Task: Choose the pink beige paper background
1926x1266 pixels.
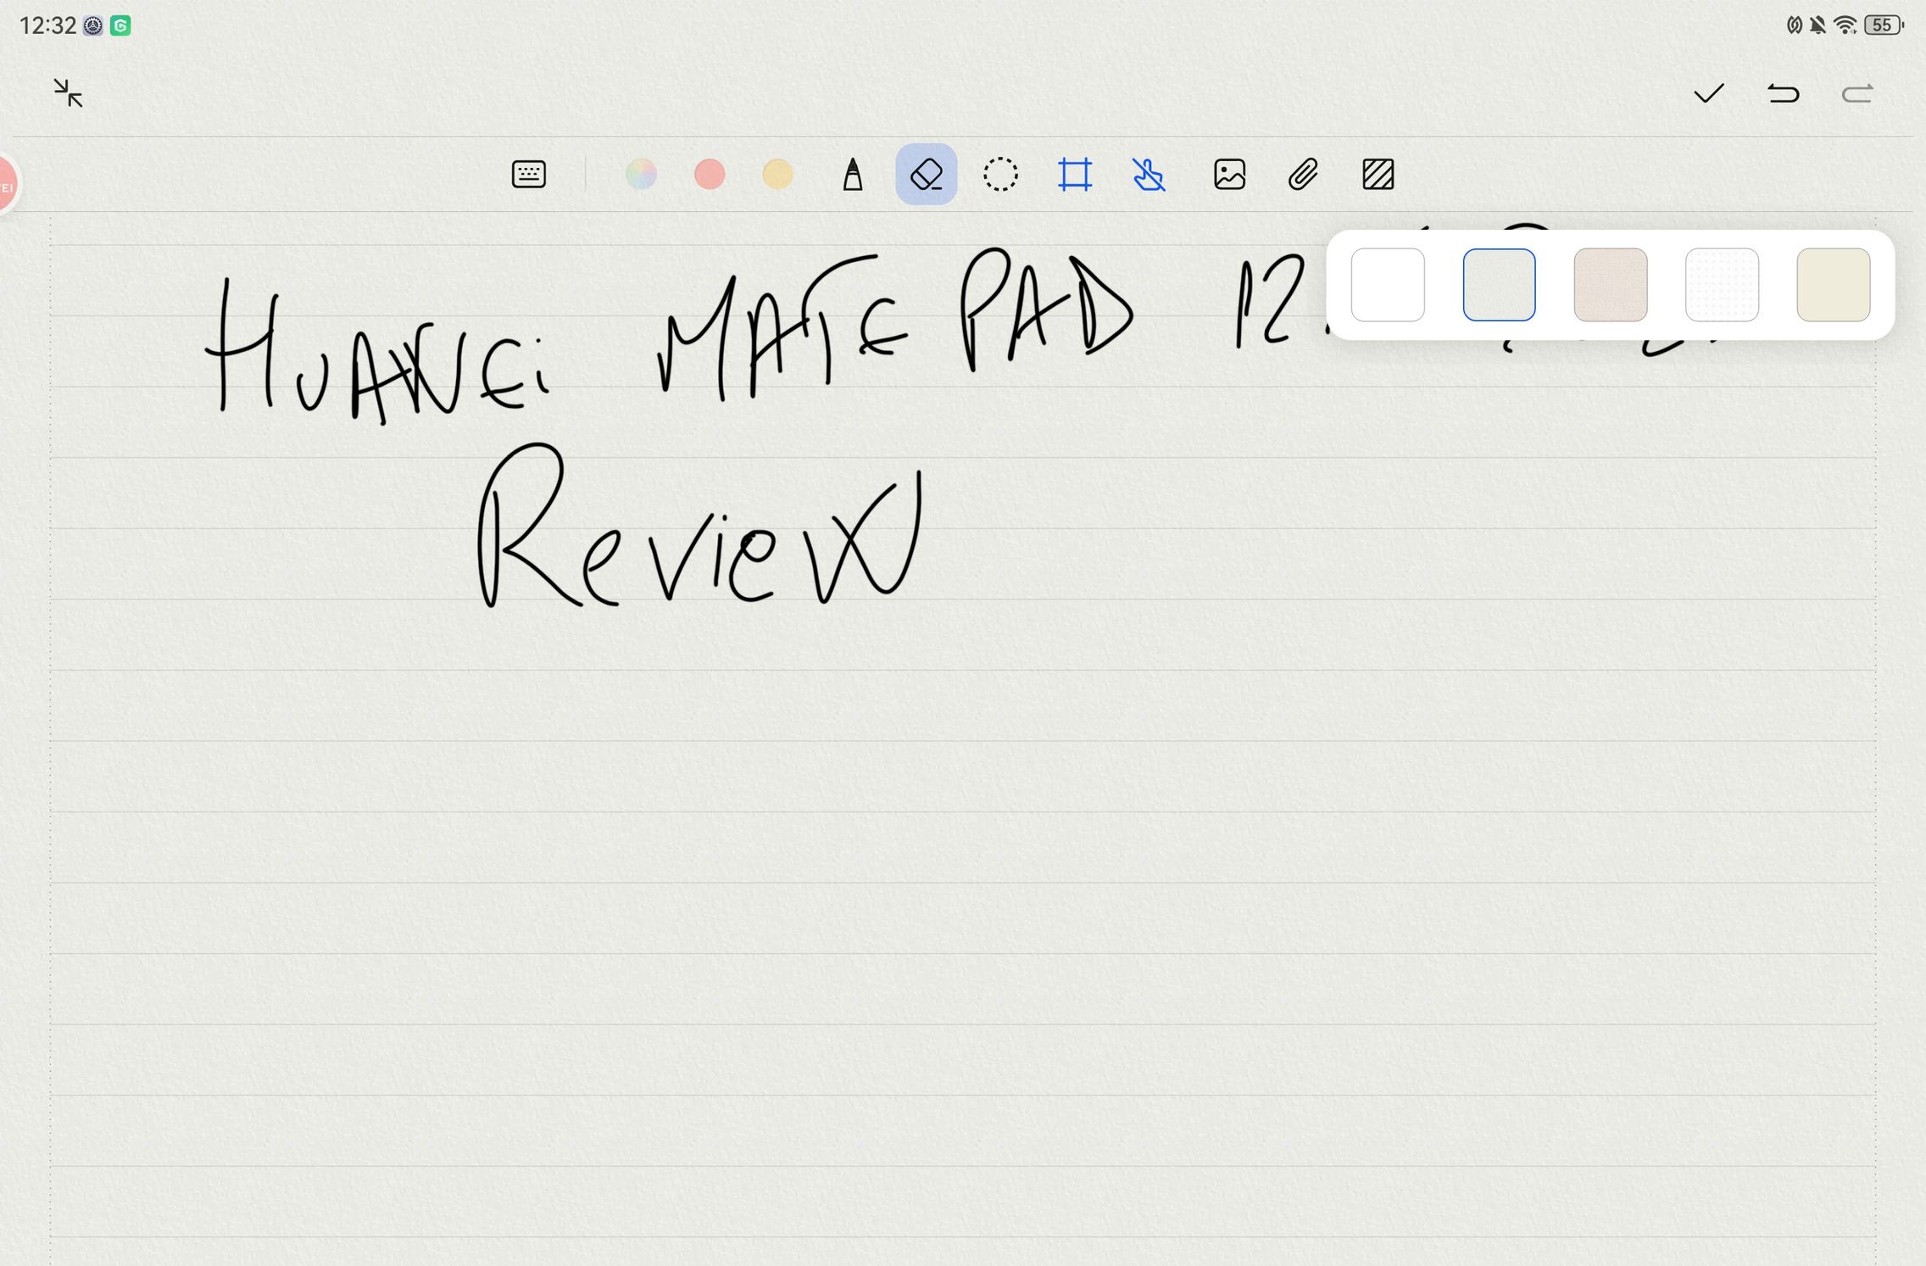Action: click(x=1610, y=285)
